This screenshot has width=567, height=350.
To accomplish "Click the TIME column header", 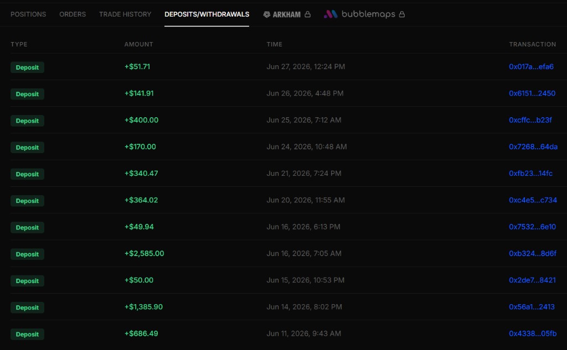I will pos(274,44).
